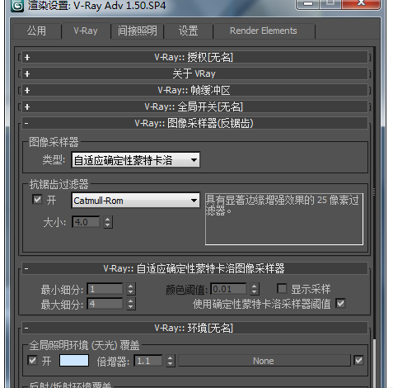The image size is (393, 388).
Task: Open the Catmull-Rom filter dropdown
Action: [135, 201]
